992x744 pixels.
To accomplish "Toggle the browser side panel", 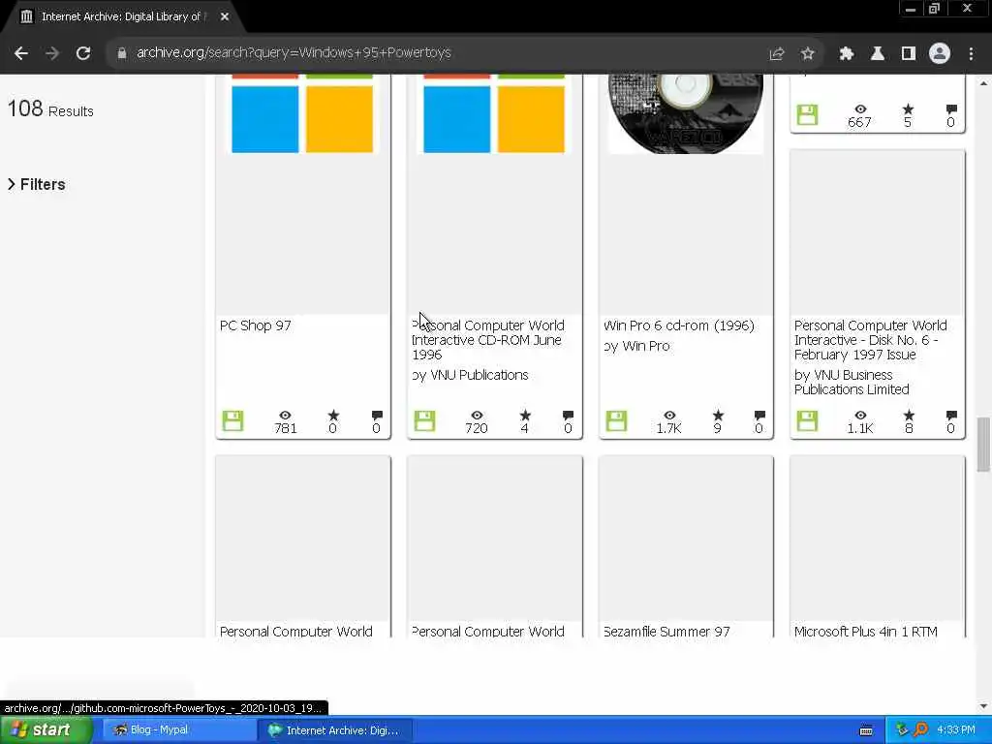I will (909, 54).
